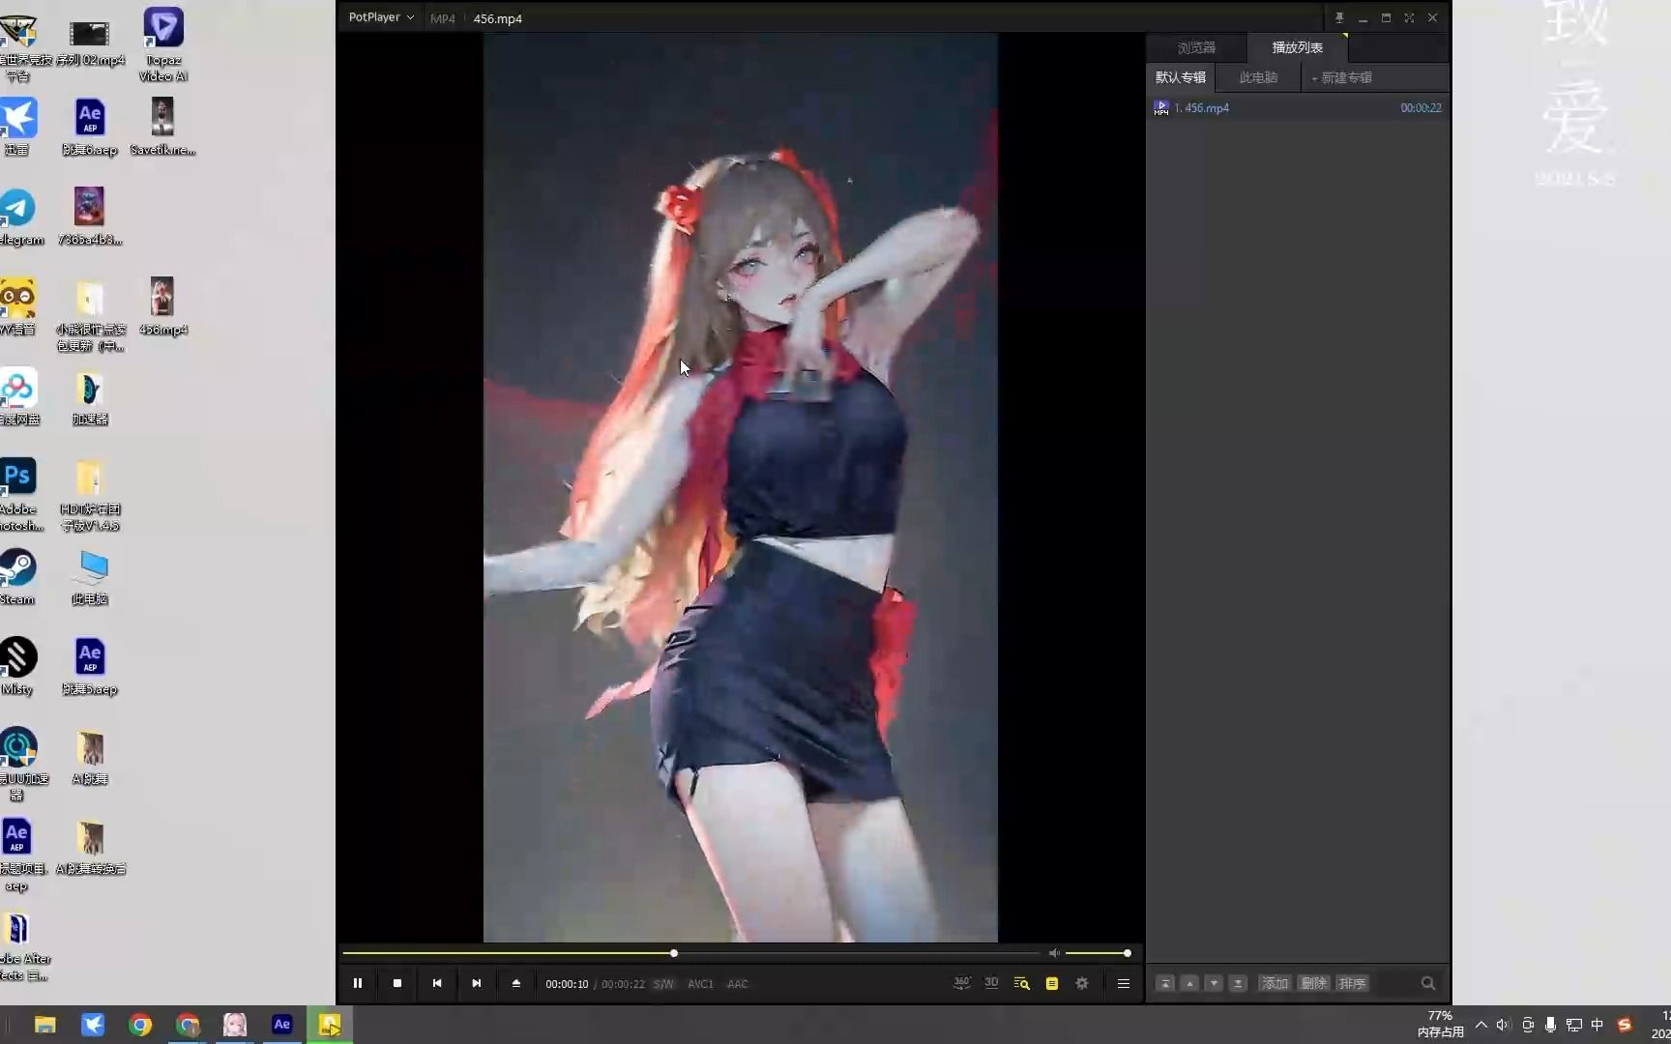This screenshot has width=1671, height=1044.
Task: Switch to the 播放列表 tab
Action: tap(1297, 47)
